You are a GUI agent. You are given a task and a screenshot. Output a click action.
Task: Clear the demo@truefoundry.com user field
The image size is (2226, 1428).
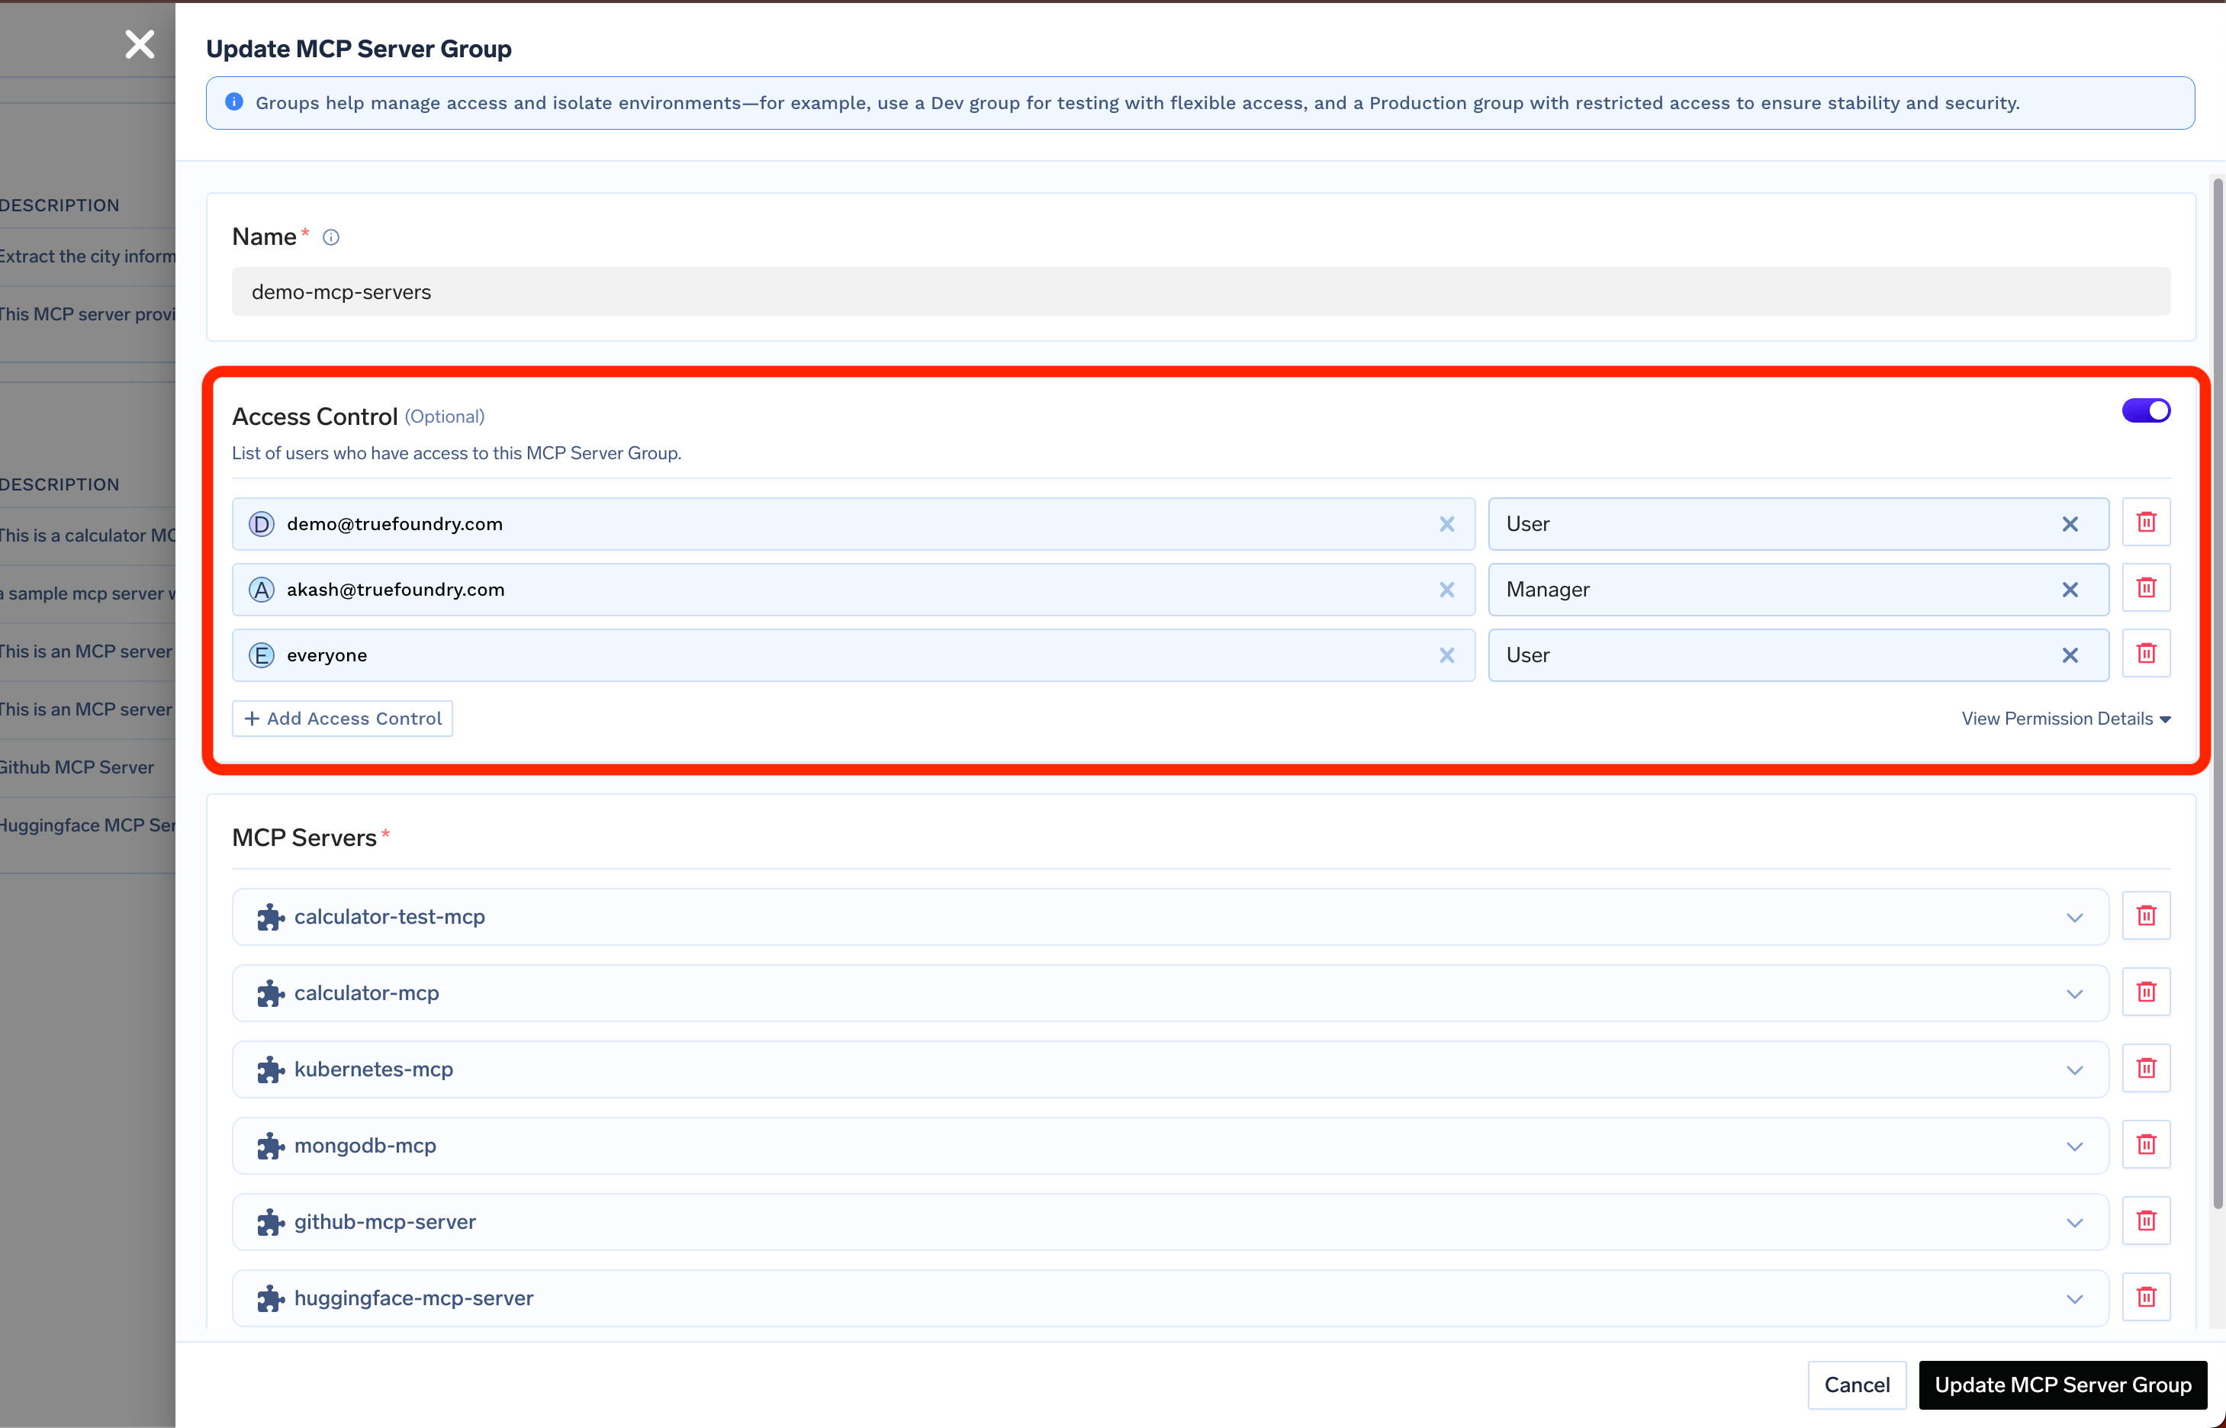(x=1446, y=525)
